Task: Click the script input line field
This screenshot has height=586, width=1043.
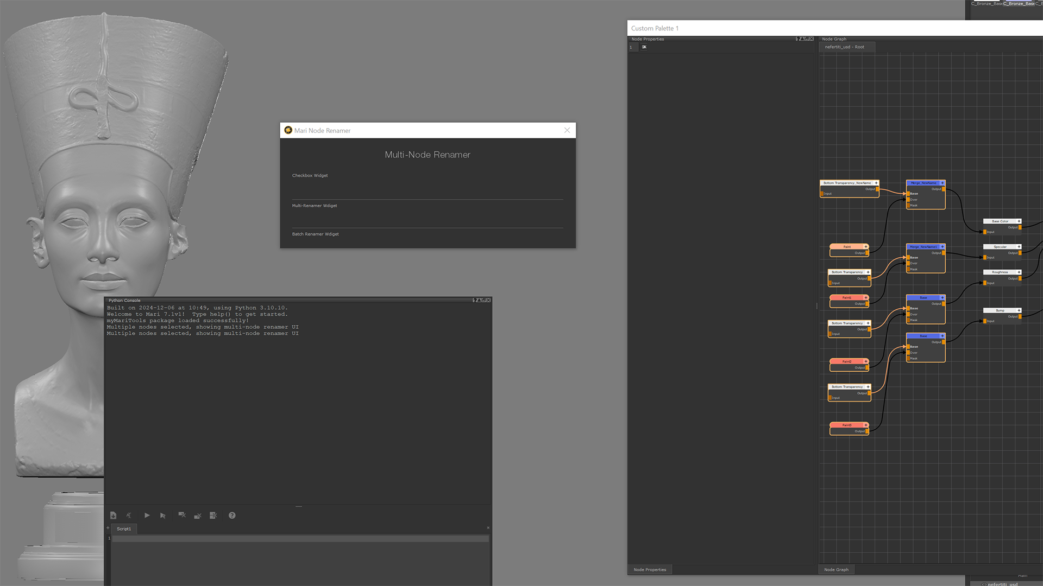Action: click(x=300, y=539)
